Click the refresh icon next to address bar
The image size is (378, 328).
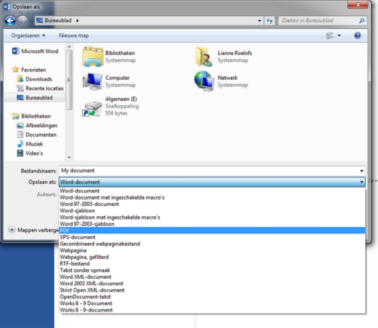tap(269, 20)
